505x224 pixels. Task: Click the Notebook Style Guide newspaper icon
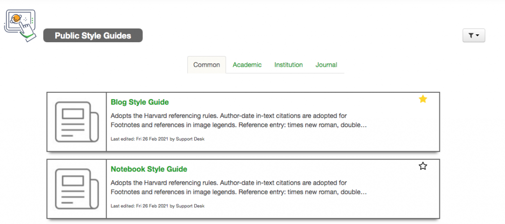pyautogui.click(x=76, y=189)
